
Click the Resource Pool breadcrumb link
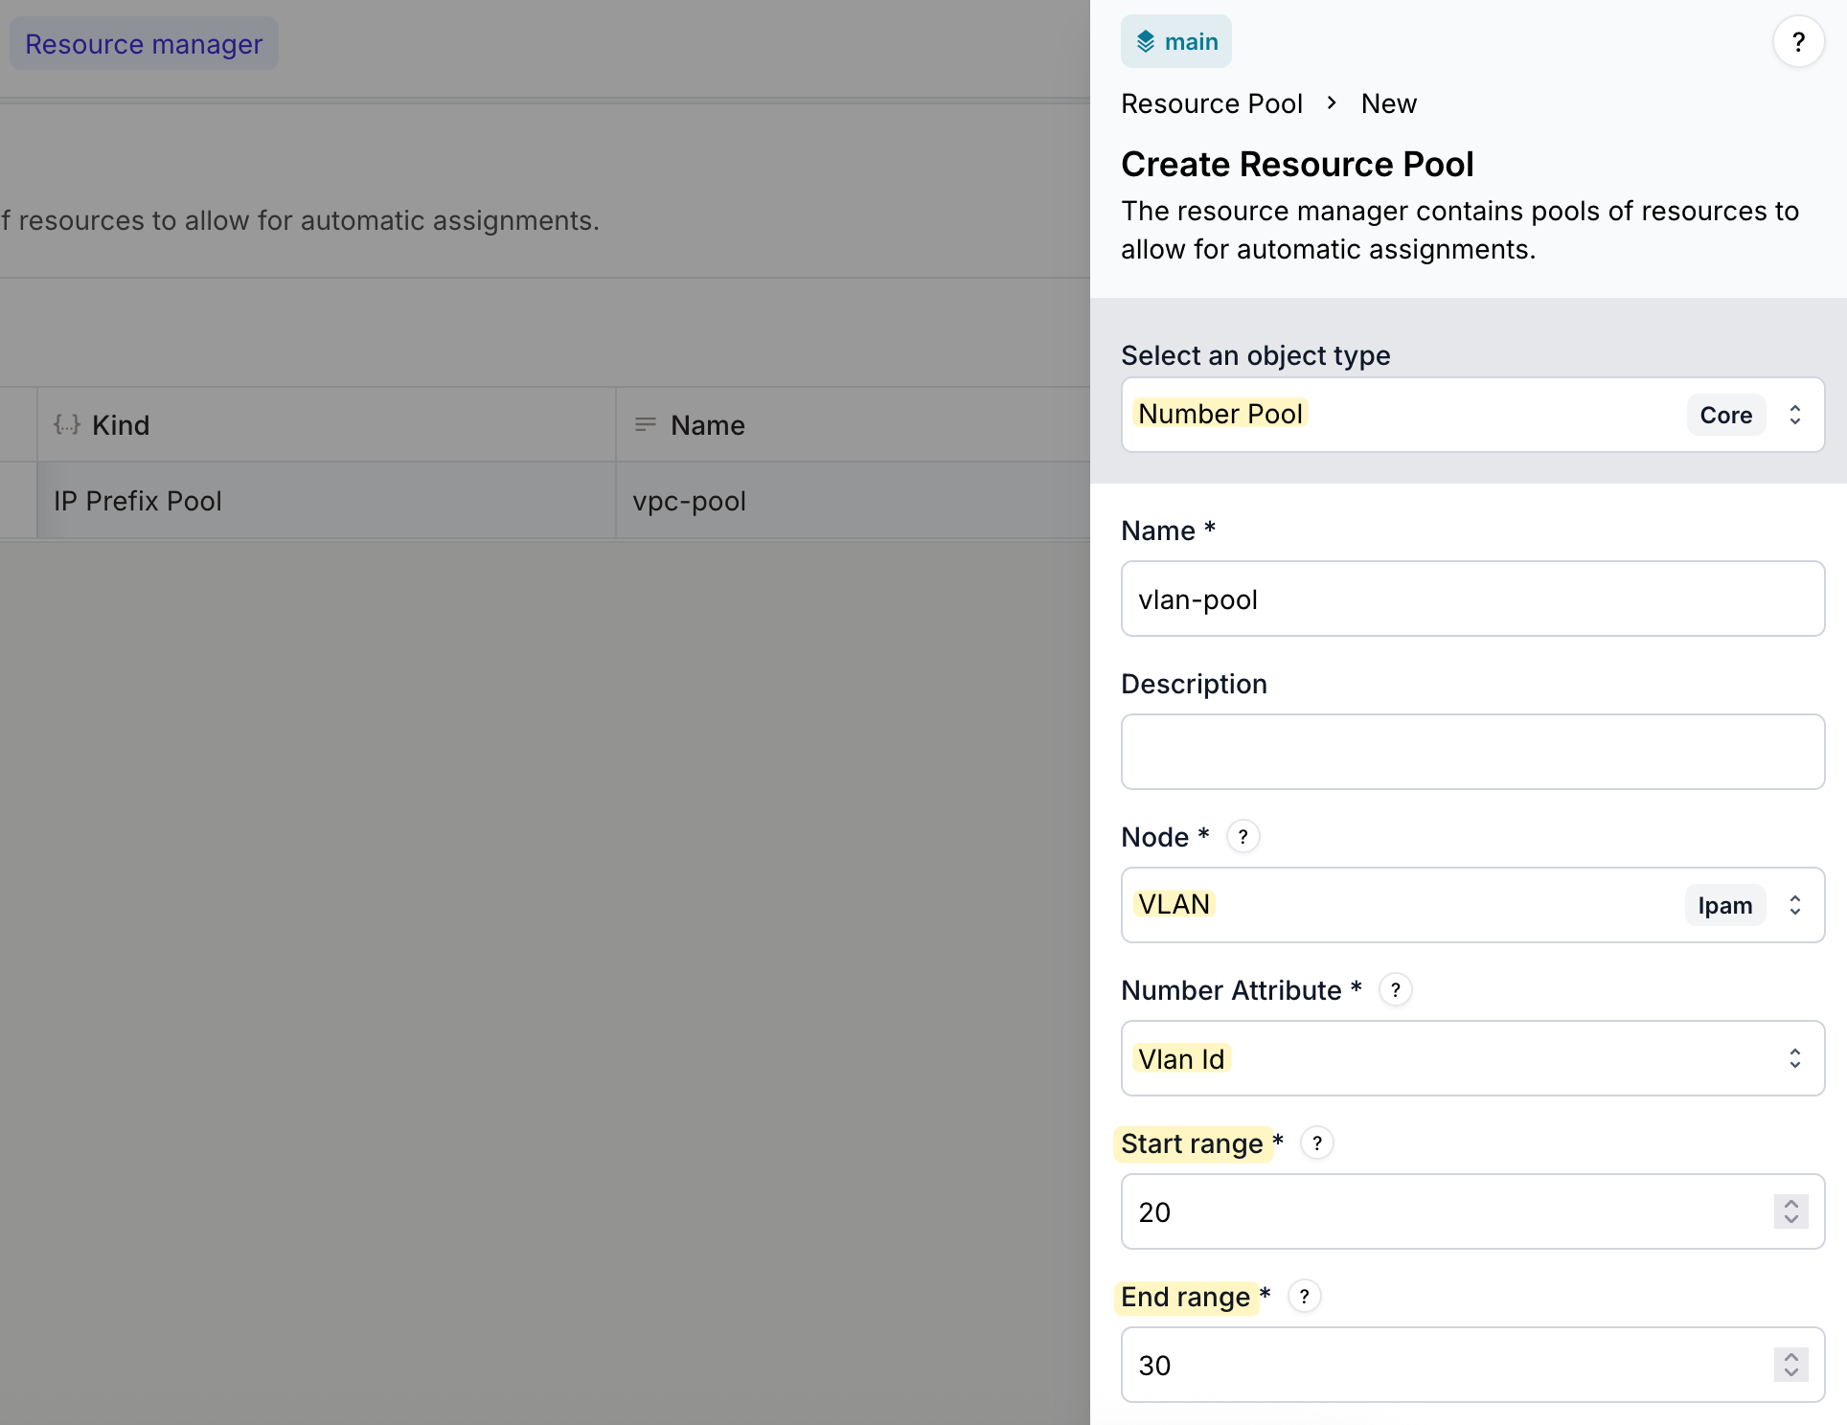(1212, 103)
